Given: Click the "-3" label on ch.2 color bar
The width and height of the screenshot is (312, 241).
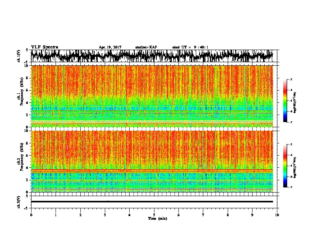Looking at the screenshot, I should (291, 145).
